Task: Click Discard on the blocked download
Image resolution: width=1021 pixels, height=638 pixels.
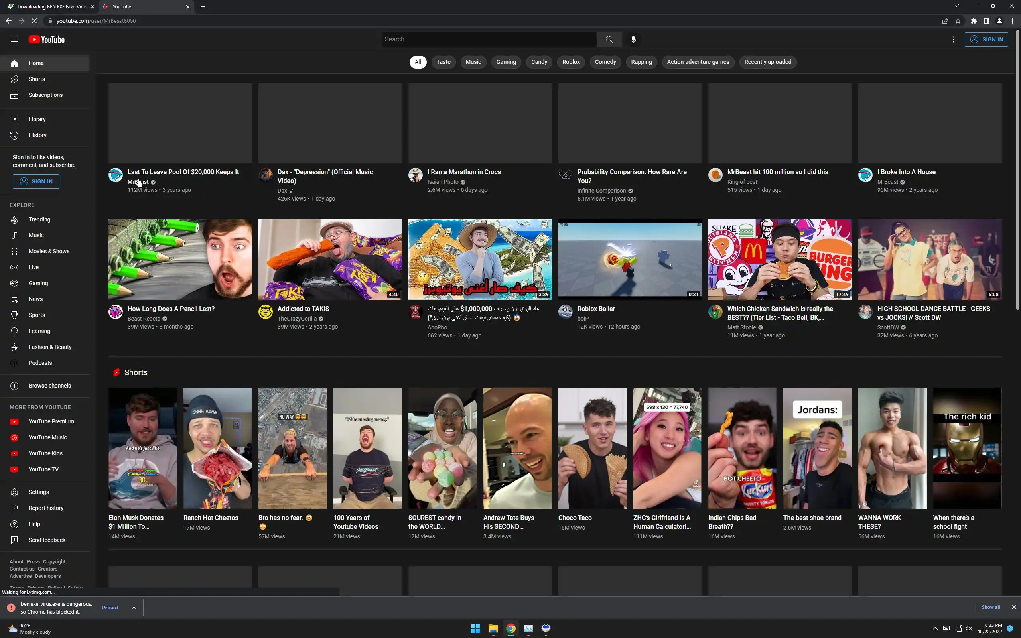Action: point(110,608)
